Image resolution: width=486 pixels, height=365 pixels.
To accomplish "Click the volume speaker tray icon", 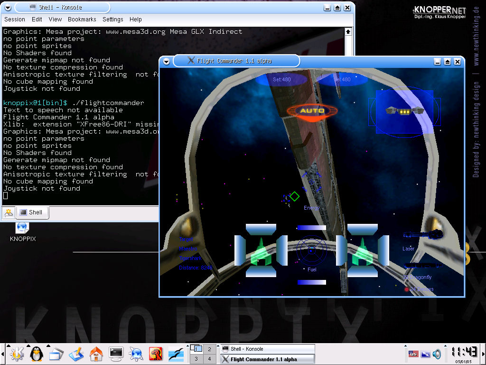I will pos(437,354).
